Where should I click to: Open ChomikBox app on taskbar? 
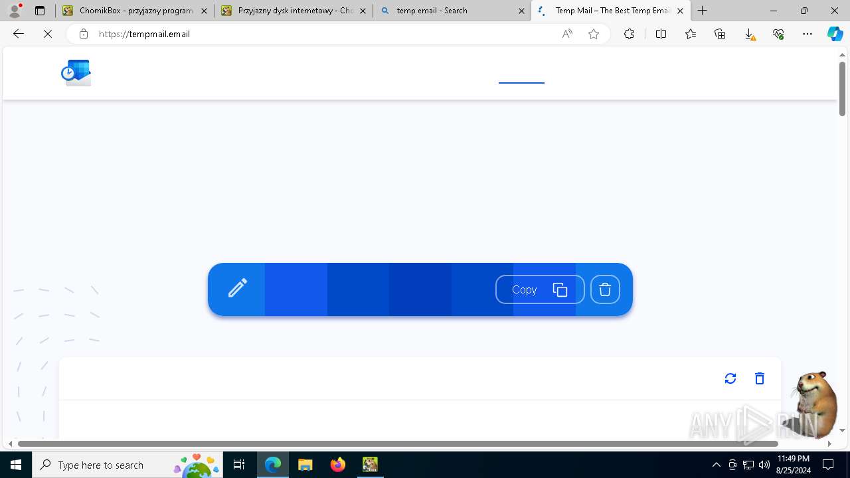point(370,465)
